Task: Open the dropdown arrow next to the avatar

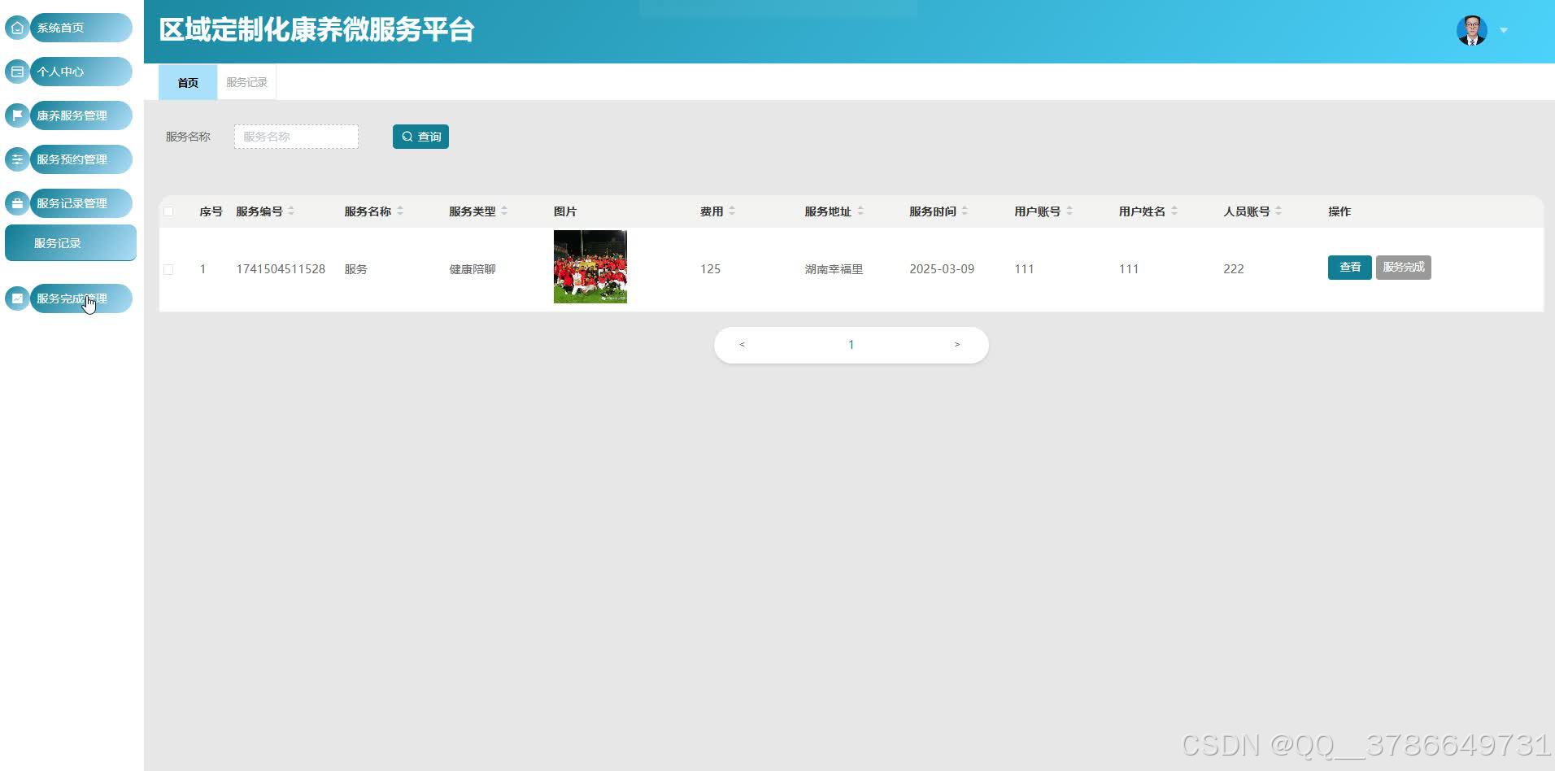Action: tap(1504, 31)
